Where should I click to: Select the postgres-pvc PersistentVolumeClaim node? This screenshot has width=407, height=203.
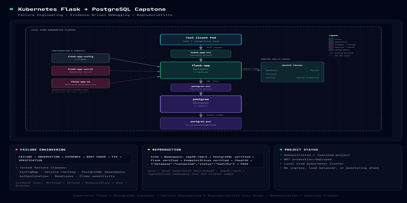tap(201, 123)
